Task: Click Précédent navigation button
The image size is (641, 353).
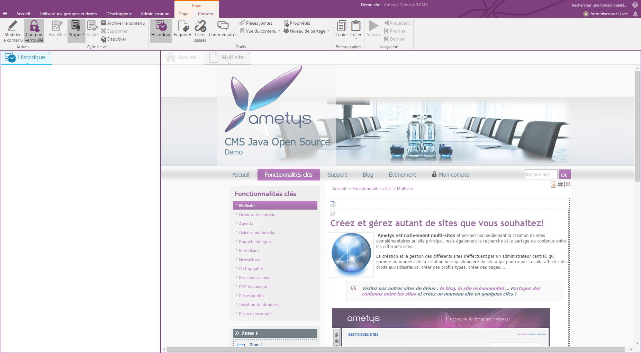Action: [397, 23]
